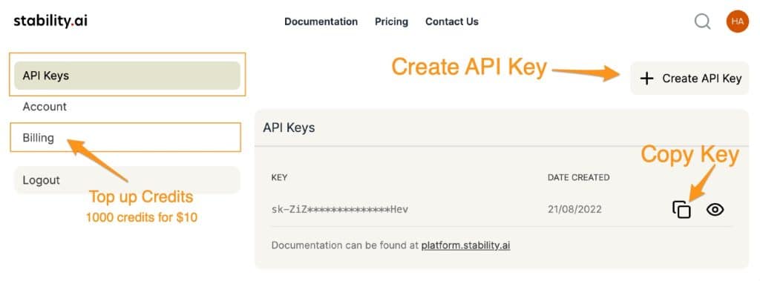
Task: Click the Create API Key button
Action: coord(689,78)
